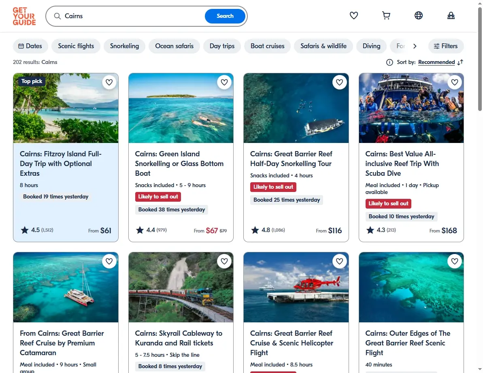Viewport: 483px width, 373px height.
Task: Save Green Island Snorkelling to wishlist
Action: click(224, 82)
